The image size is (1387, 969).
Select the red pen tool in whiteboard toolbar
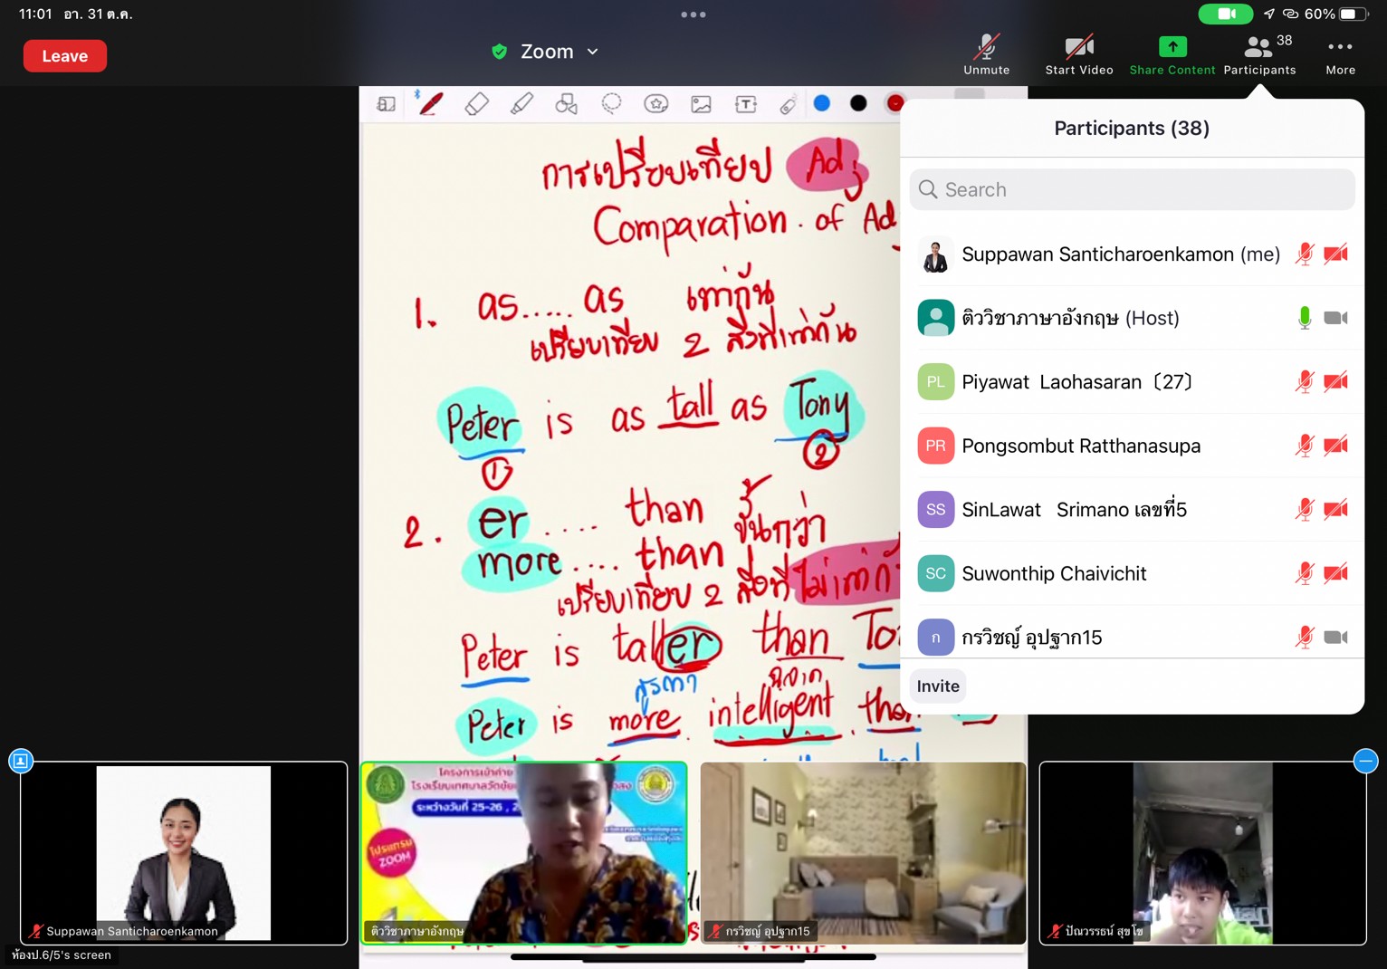pyautogui.click(x=431, y=104)
